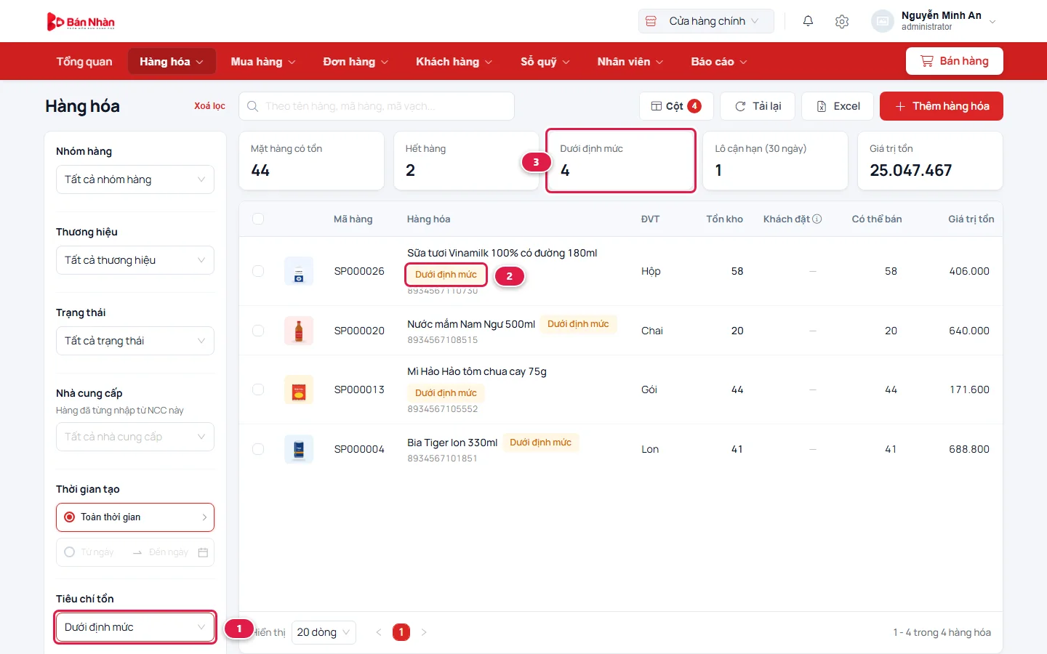
Task: Select the Toàn thời gian radio option
Action: (x=70, y=517)
